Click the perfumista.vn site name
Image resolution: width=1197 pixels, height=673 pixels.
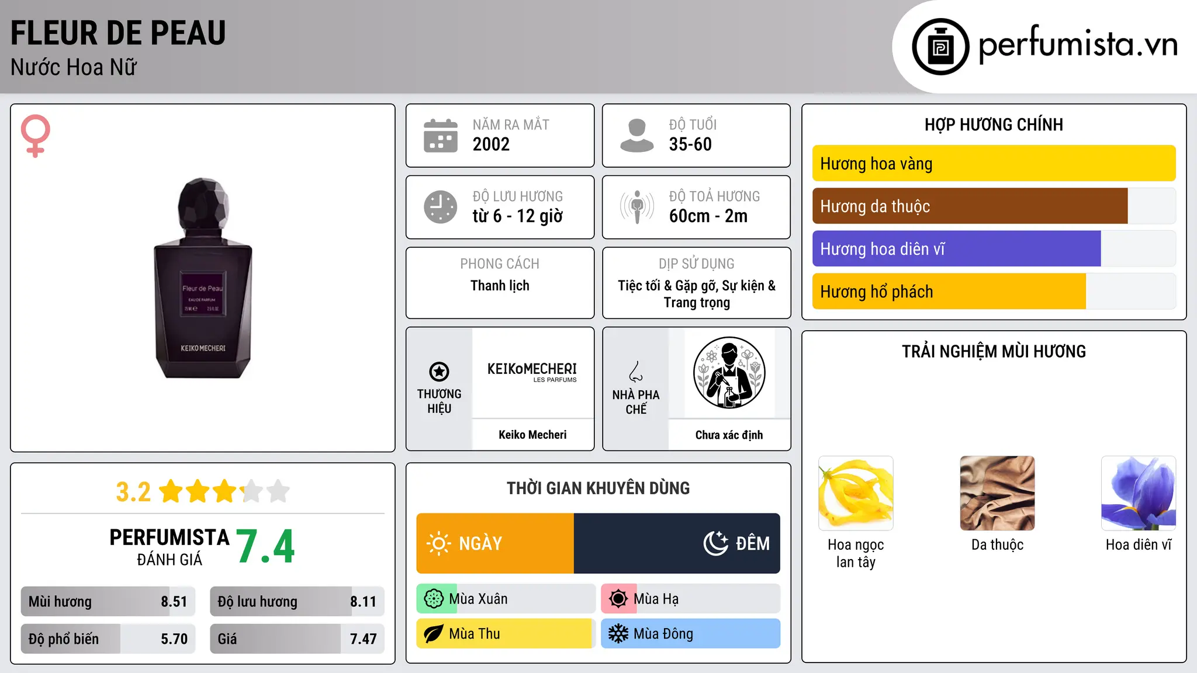click(1078, 44)
